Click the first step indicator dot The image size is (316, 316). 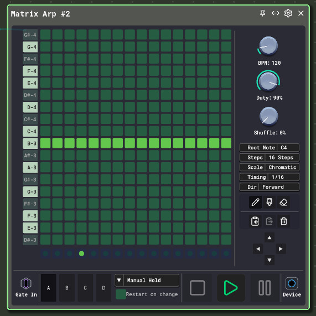[x=45, y=253]
